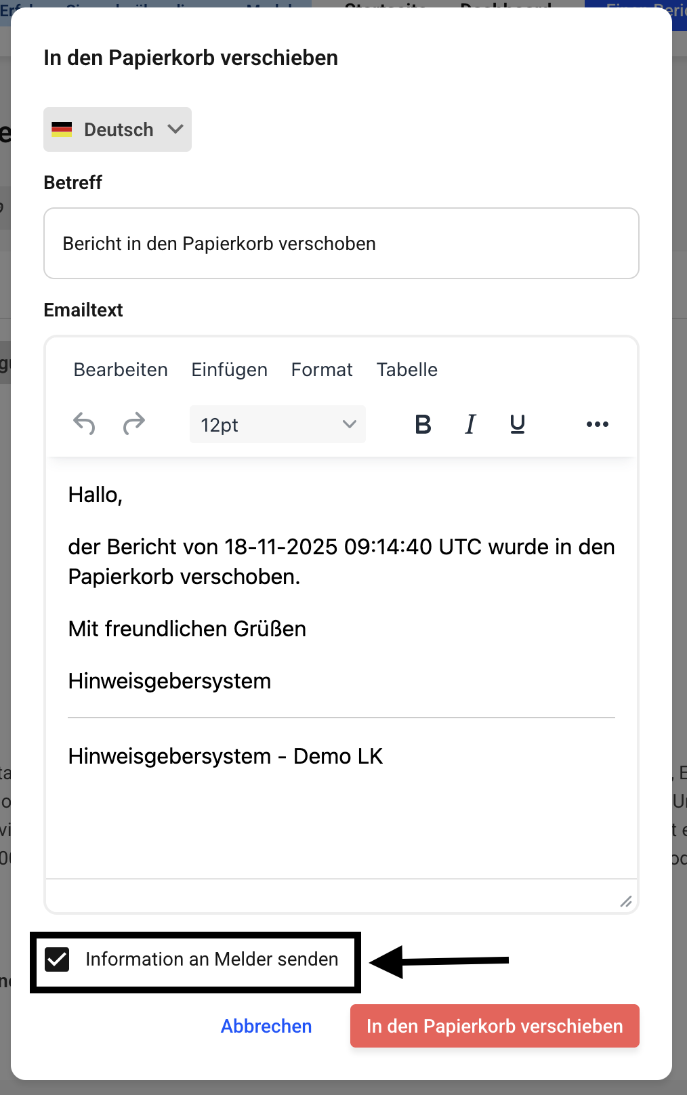Expand the 12pt font size dropdown
Image resolution: width=687 pixels, height=1095 pixels.
coord(277,425)
